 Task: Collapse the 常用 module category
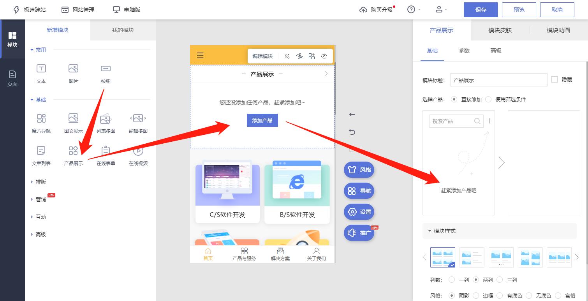pyautogui.click(x=39, y=49)
